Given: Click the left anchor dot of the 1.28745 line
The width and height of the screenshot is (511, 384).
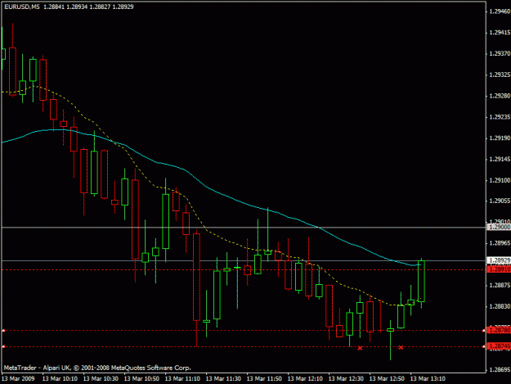Looking at the screenshot, I should 3,346.
